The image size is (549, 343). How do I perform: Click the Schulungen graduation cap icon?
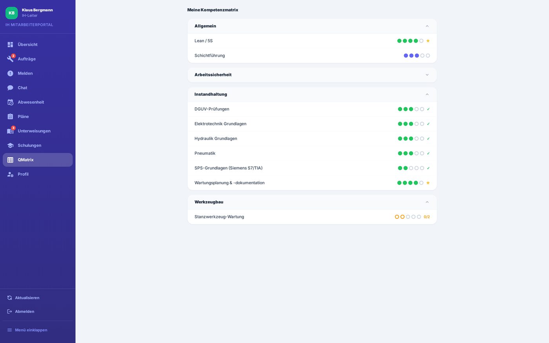(x=10, y=145)
